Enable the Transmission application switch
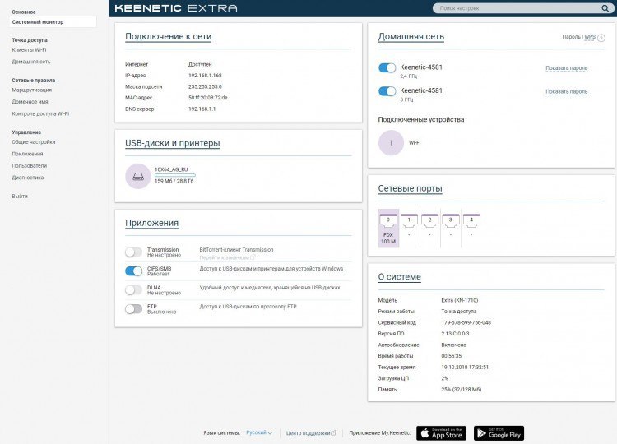617x444 pixels. click(x=134, y=252)
